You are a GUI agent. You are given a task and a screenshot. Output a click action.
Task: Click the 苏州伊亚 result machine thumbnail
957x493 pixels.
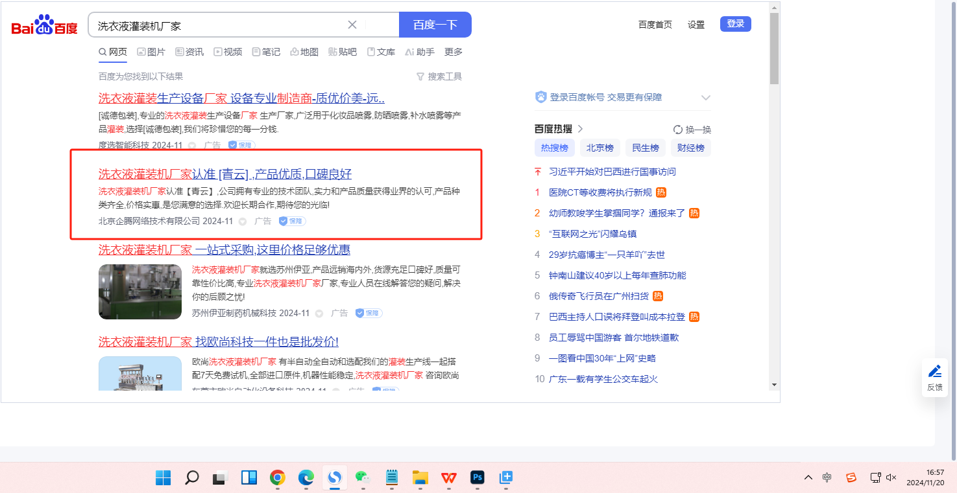pos(140,292)
